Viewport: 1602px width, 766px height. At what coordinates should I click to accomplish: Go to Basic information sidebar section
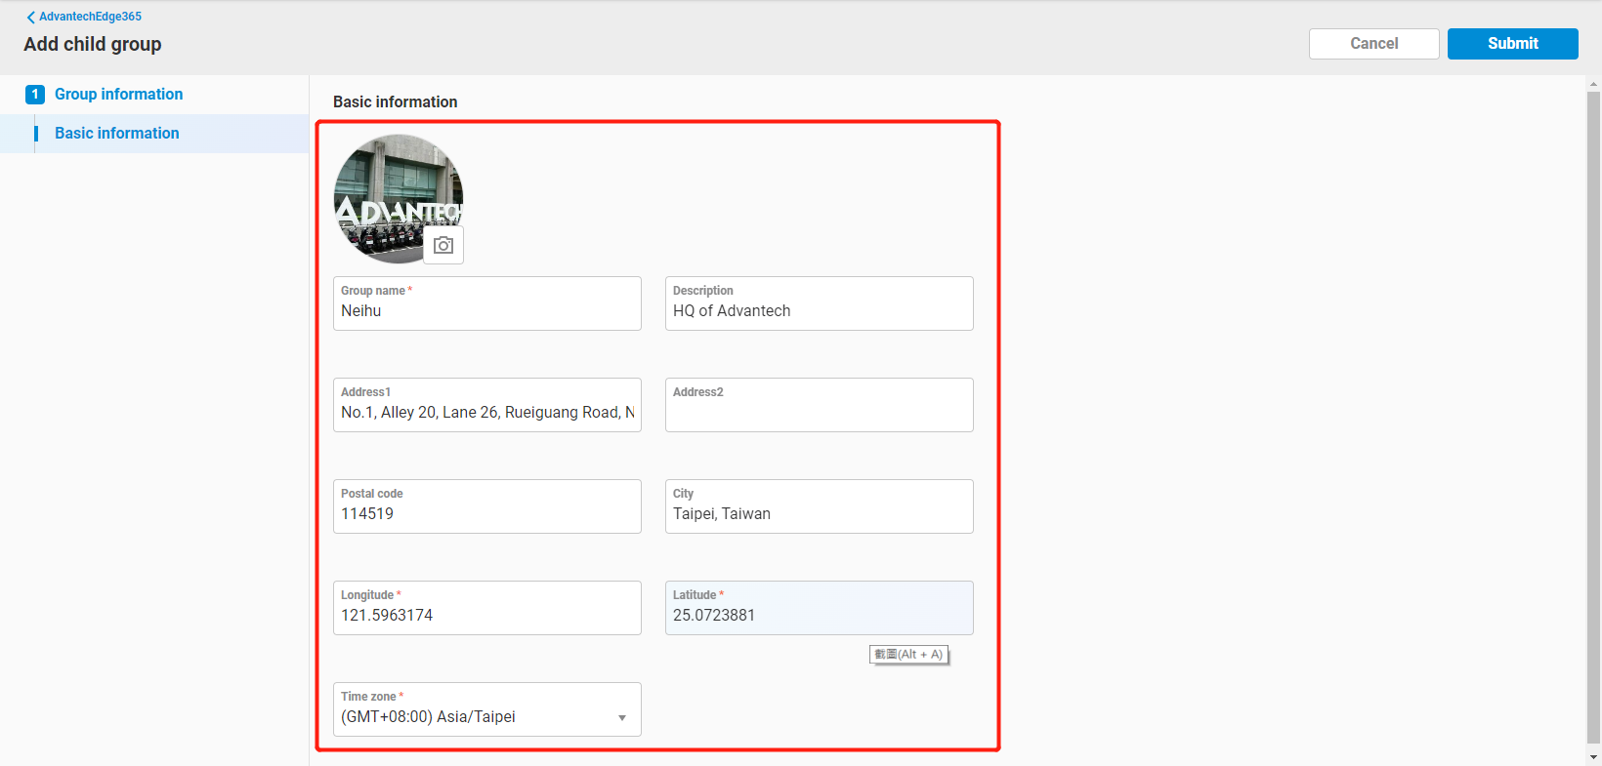point(116,134)
